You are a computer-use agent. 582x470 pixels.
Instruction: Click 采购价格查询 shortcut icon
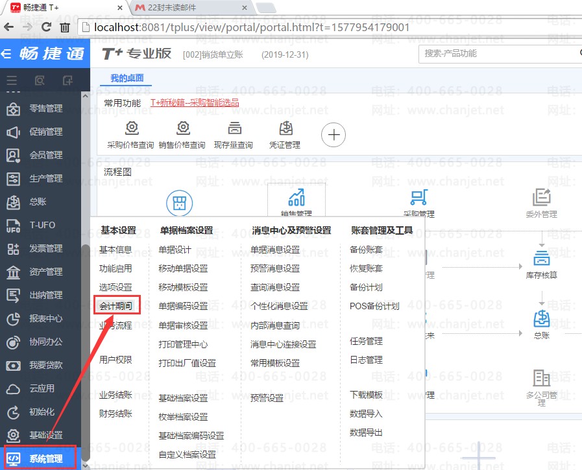pyautogui.click(x=132, y=128)
